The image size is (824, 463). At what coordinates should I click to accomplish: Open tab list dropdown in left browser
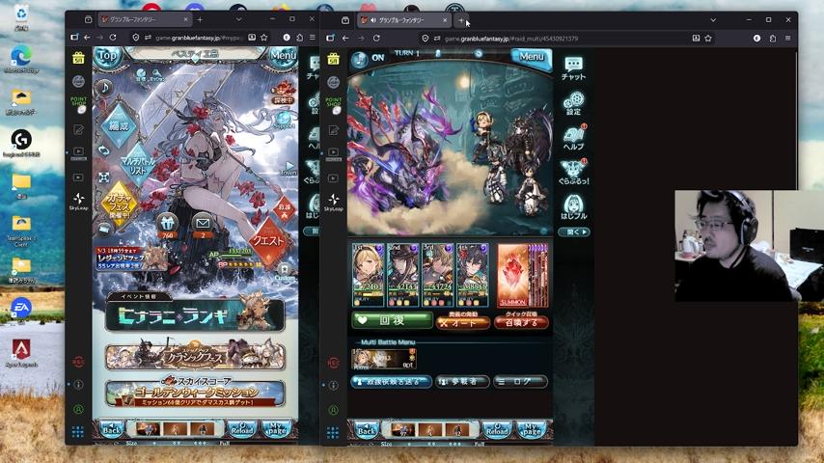click(238, 20)
